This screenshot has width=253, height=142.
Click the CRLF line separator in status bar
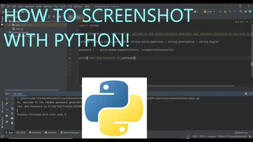195,136
